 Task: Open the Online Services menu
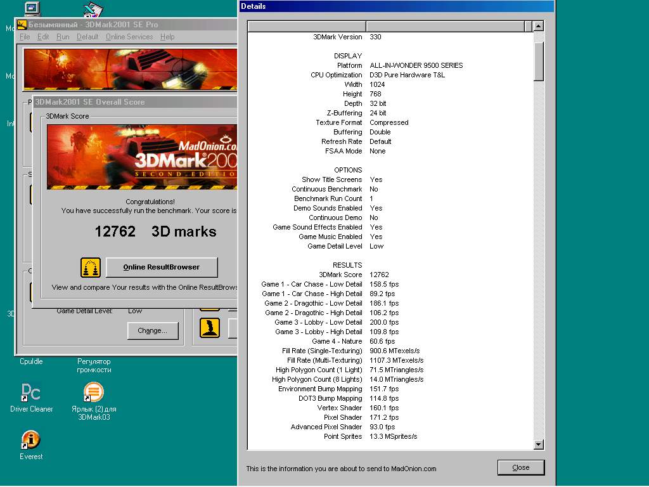coord(129,37)
